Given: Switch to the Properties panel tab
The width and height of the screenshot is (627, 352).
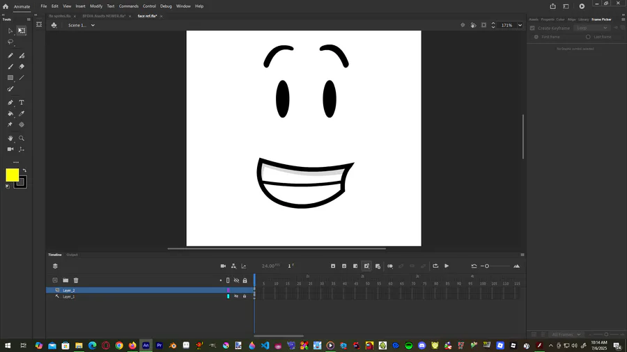Looking at the screenshot, I should pos(548,19).
